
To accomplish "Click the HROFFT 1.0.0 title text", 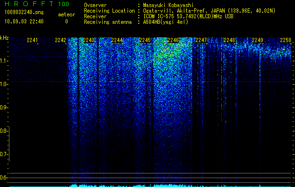I will tap(37, 4).
